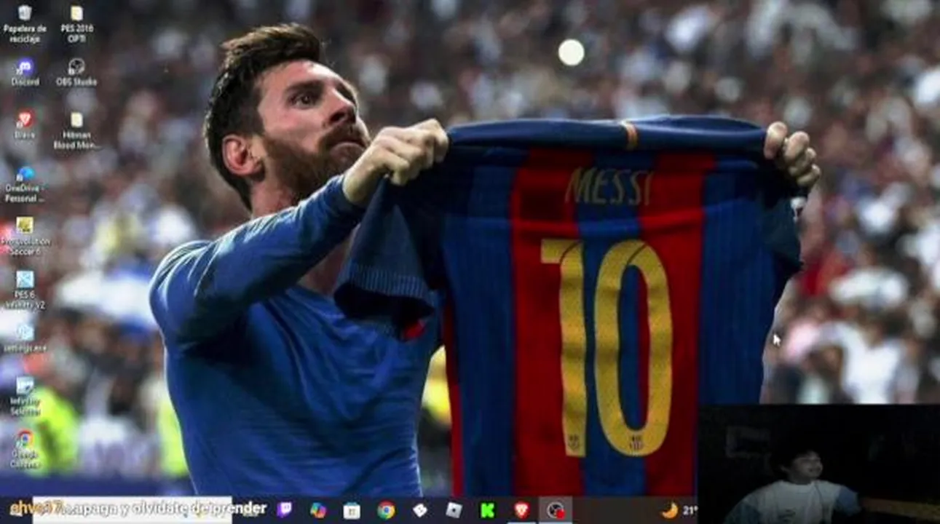The height and width of the screenshot is (524, 940).
Task: Select the OneDrive Personal desktop icon
Action: 25,184
